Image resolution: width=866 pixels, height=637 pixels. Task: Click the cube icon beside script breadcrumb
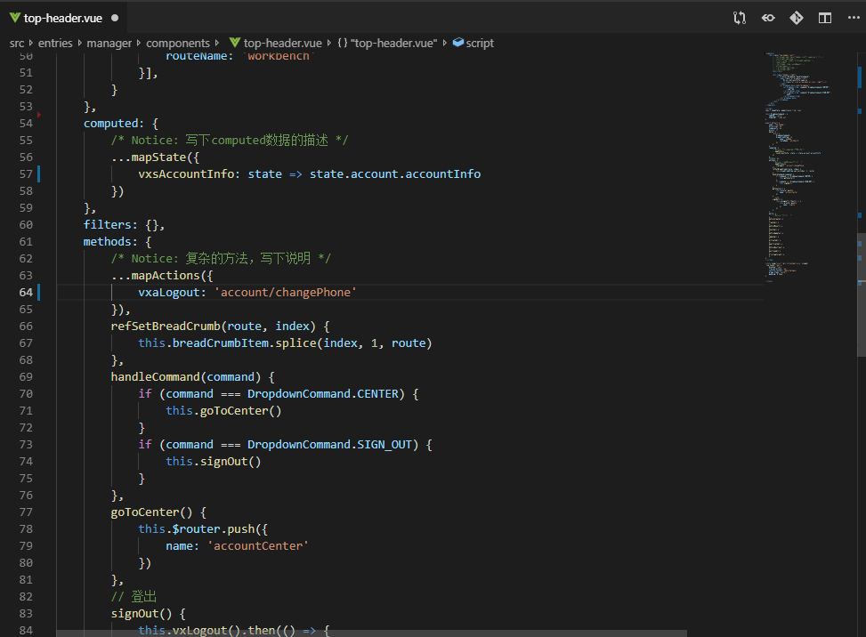pyautogui.click(x=457, y=43)
